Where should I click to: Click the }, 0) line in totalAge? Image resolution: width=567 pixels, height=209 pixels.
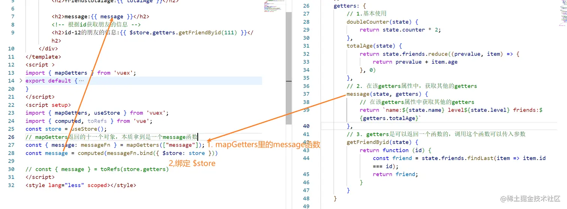point(367,70)
